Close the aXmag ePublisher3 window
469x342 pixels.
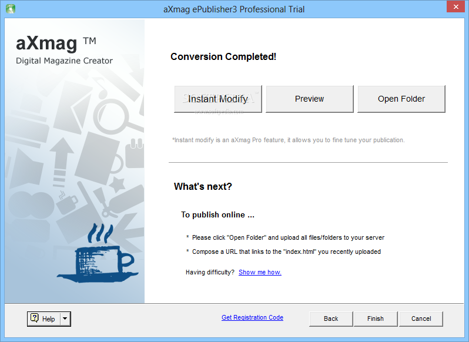coord(455,6)
